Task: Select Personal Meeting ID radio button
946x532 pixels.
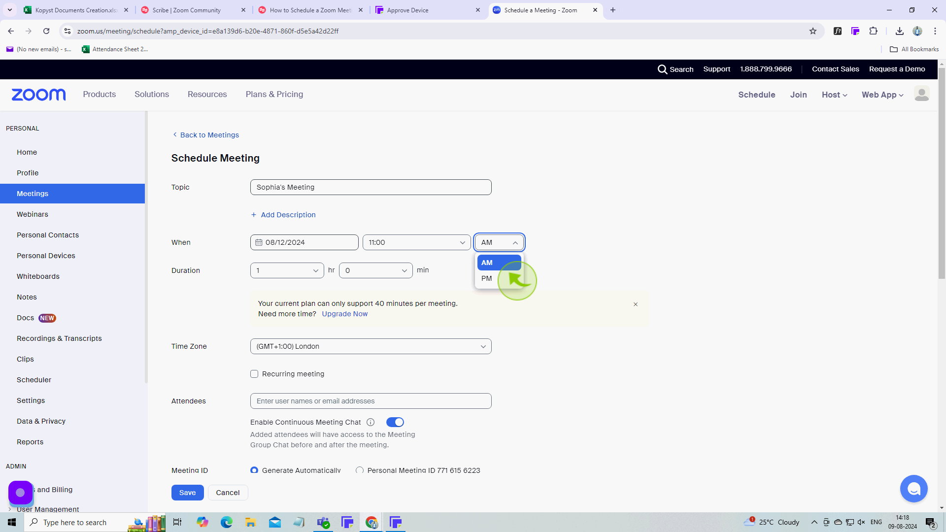Action: pos(361,469)
